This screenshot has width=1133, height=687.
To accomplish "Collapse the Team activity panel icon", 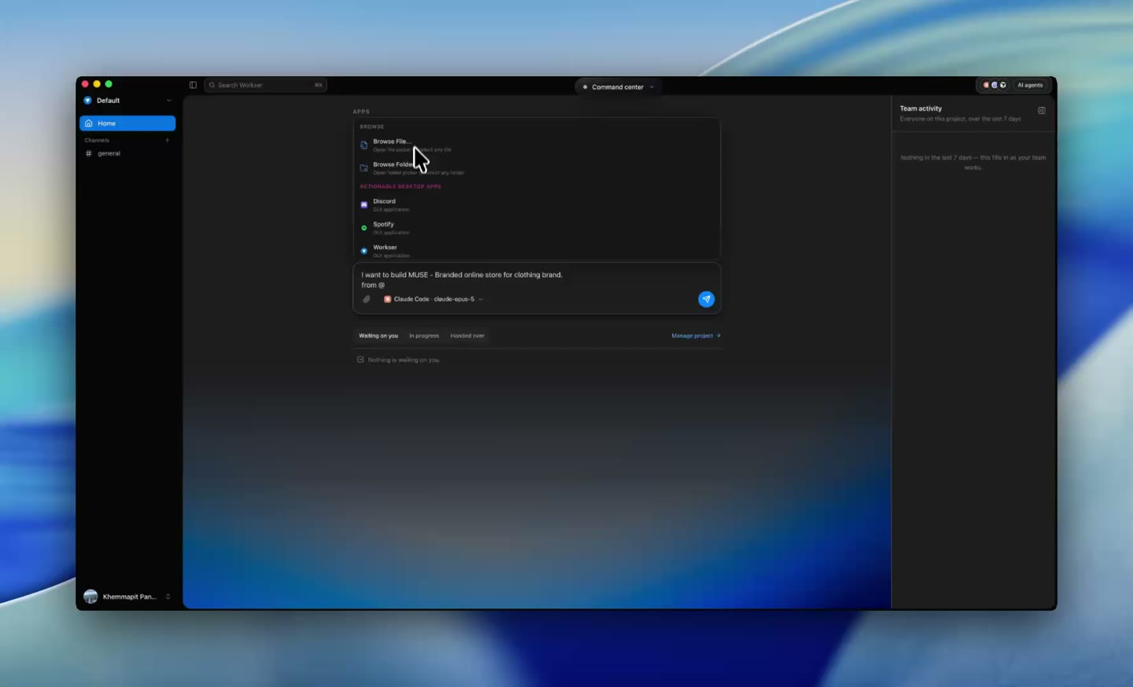I will (x=1041, y=111).
